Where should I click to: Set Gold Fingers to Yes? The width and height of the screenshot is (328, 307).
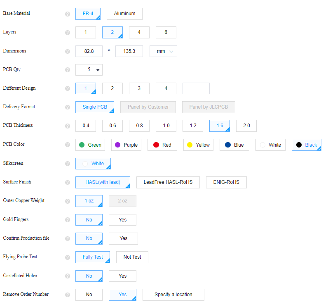(x=122, y=220)
